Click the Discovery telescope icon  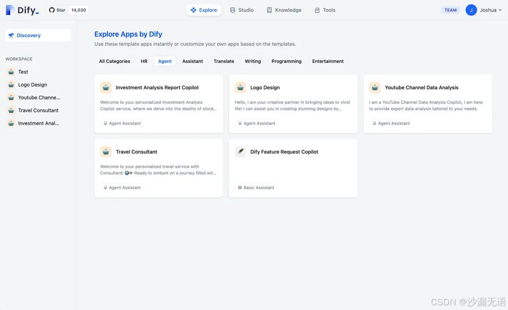(11, 35)
